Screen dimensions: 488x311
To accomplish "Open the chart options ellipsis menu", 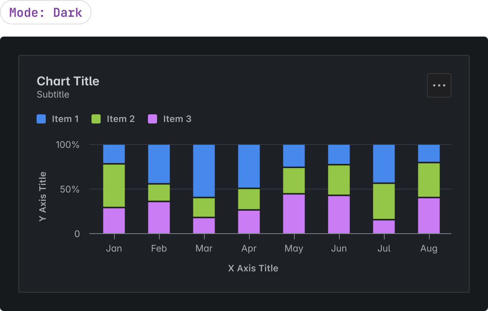I will (x=439, y=85).
